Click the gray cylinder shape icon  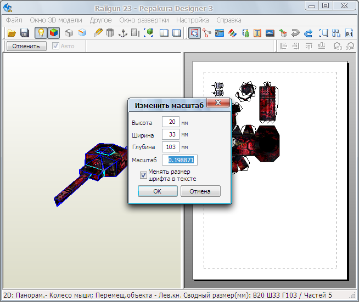(110, 33)
